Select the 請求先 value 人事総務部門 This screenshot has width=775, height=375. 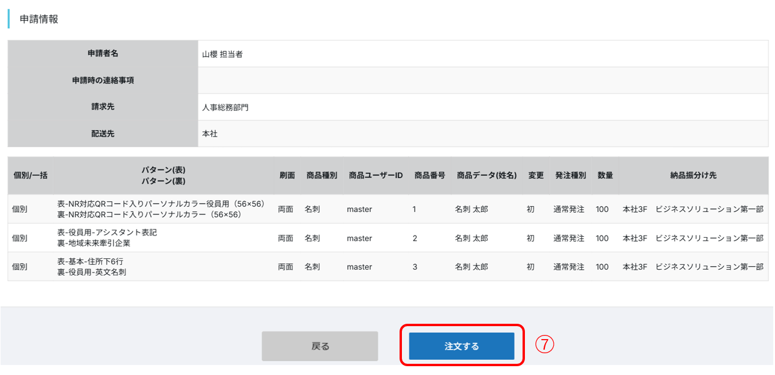click(x=225, y=107)
